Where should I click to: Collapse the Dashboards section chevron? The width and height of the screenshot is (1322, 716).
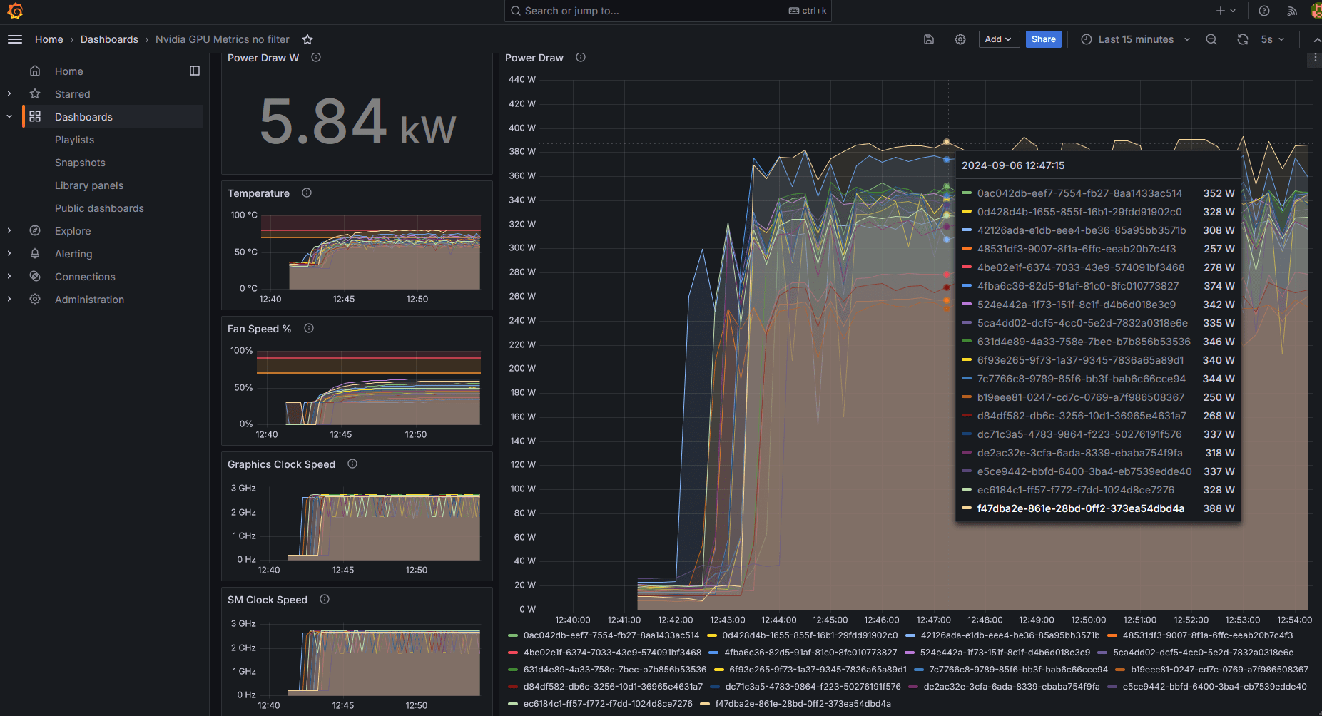9,116
